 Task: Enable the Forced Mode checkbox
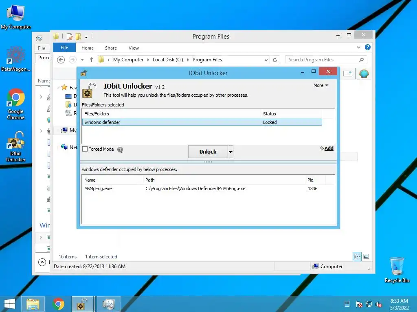pyautogui.click(x=85, y=149)
